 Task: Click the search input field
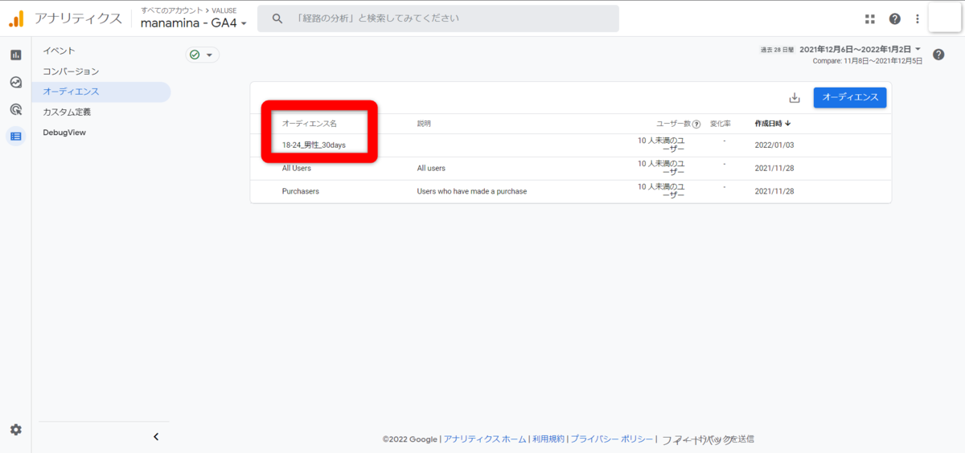[450, 18]
